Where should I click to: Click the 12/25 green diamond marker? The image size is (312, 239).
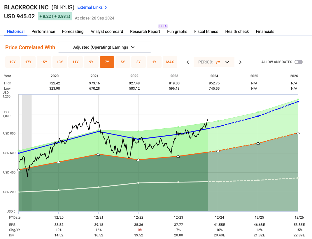258,112
